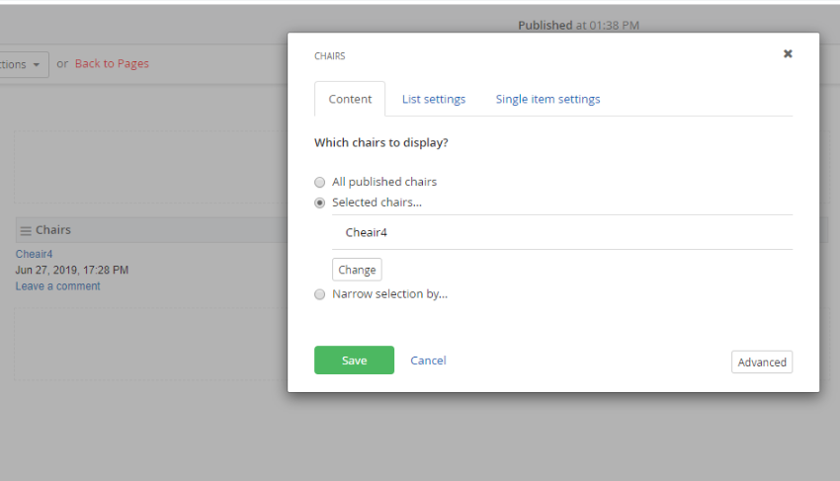Click the green Save button
The width and height of the screenshot is (840, 481).
(354, 360)
